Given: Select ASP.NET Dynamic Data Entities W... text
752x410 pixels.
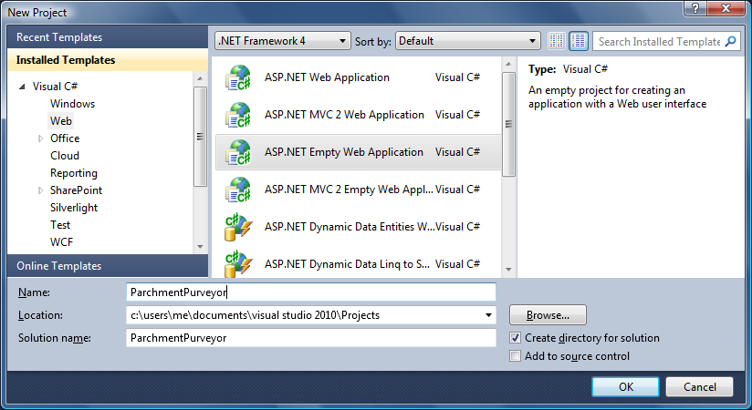Looking at the screenshot, I should (350, 227).
